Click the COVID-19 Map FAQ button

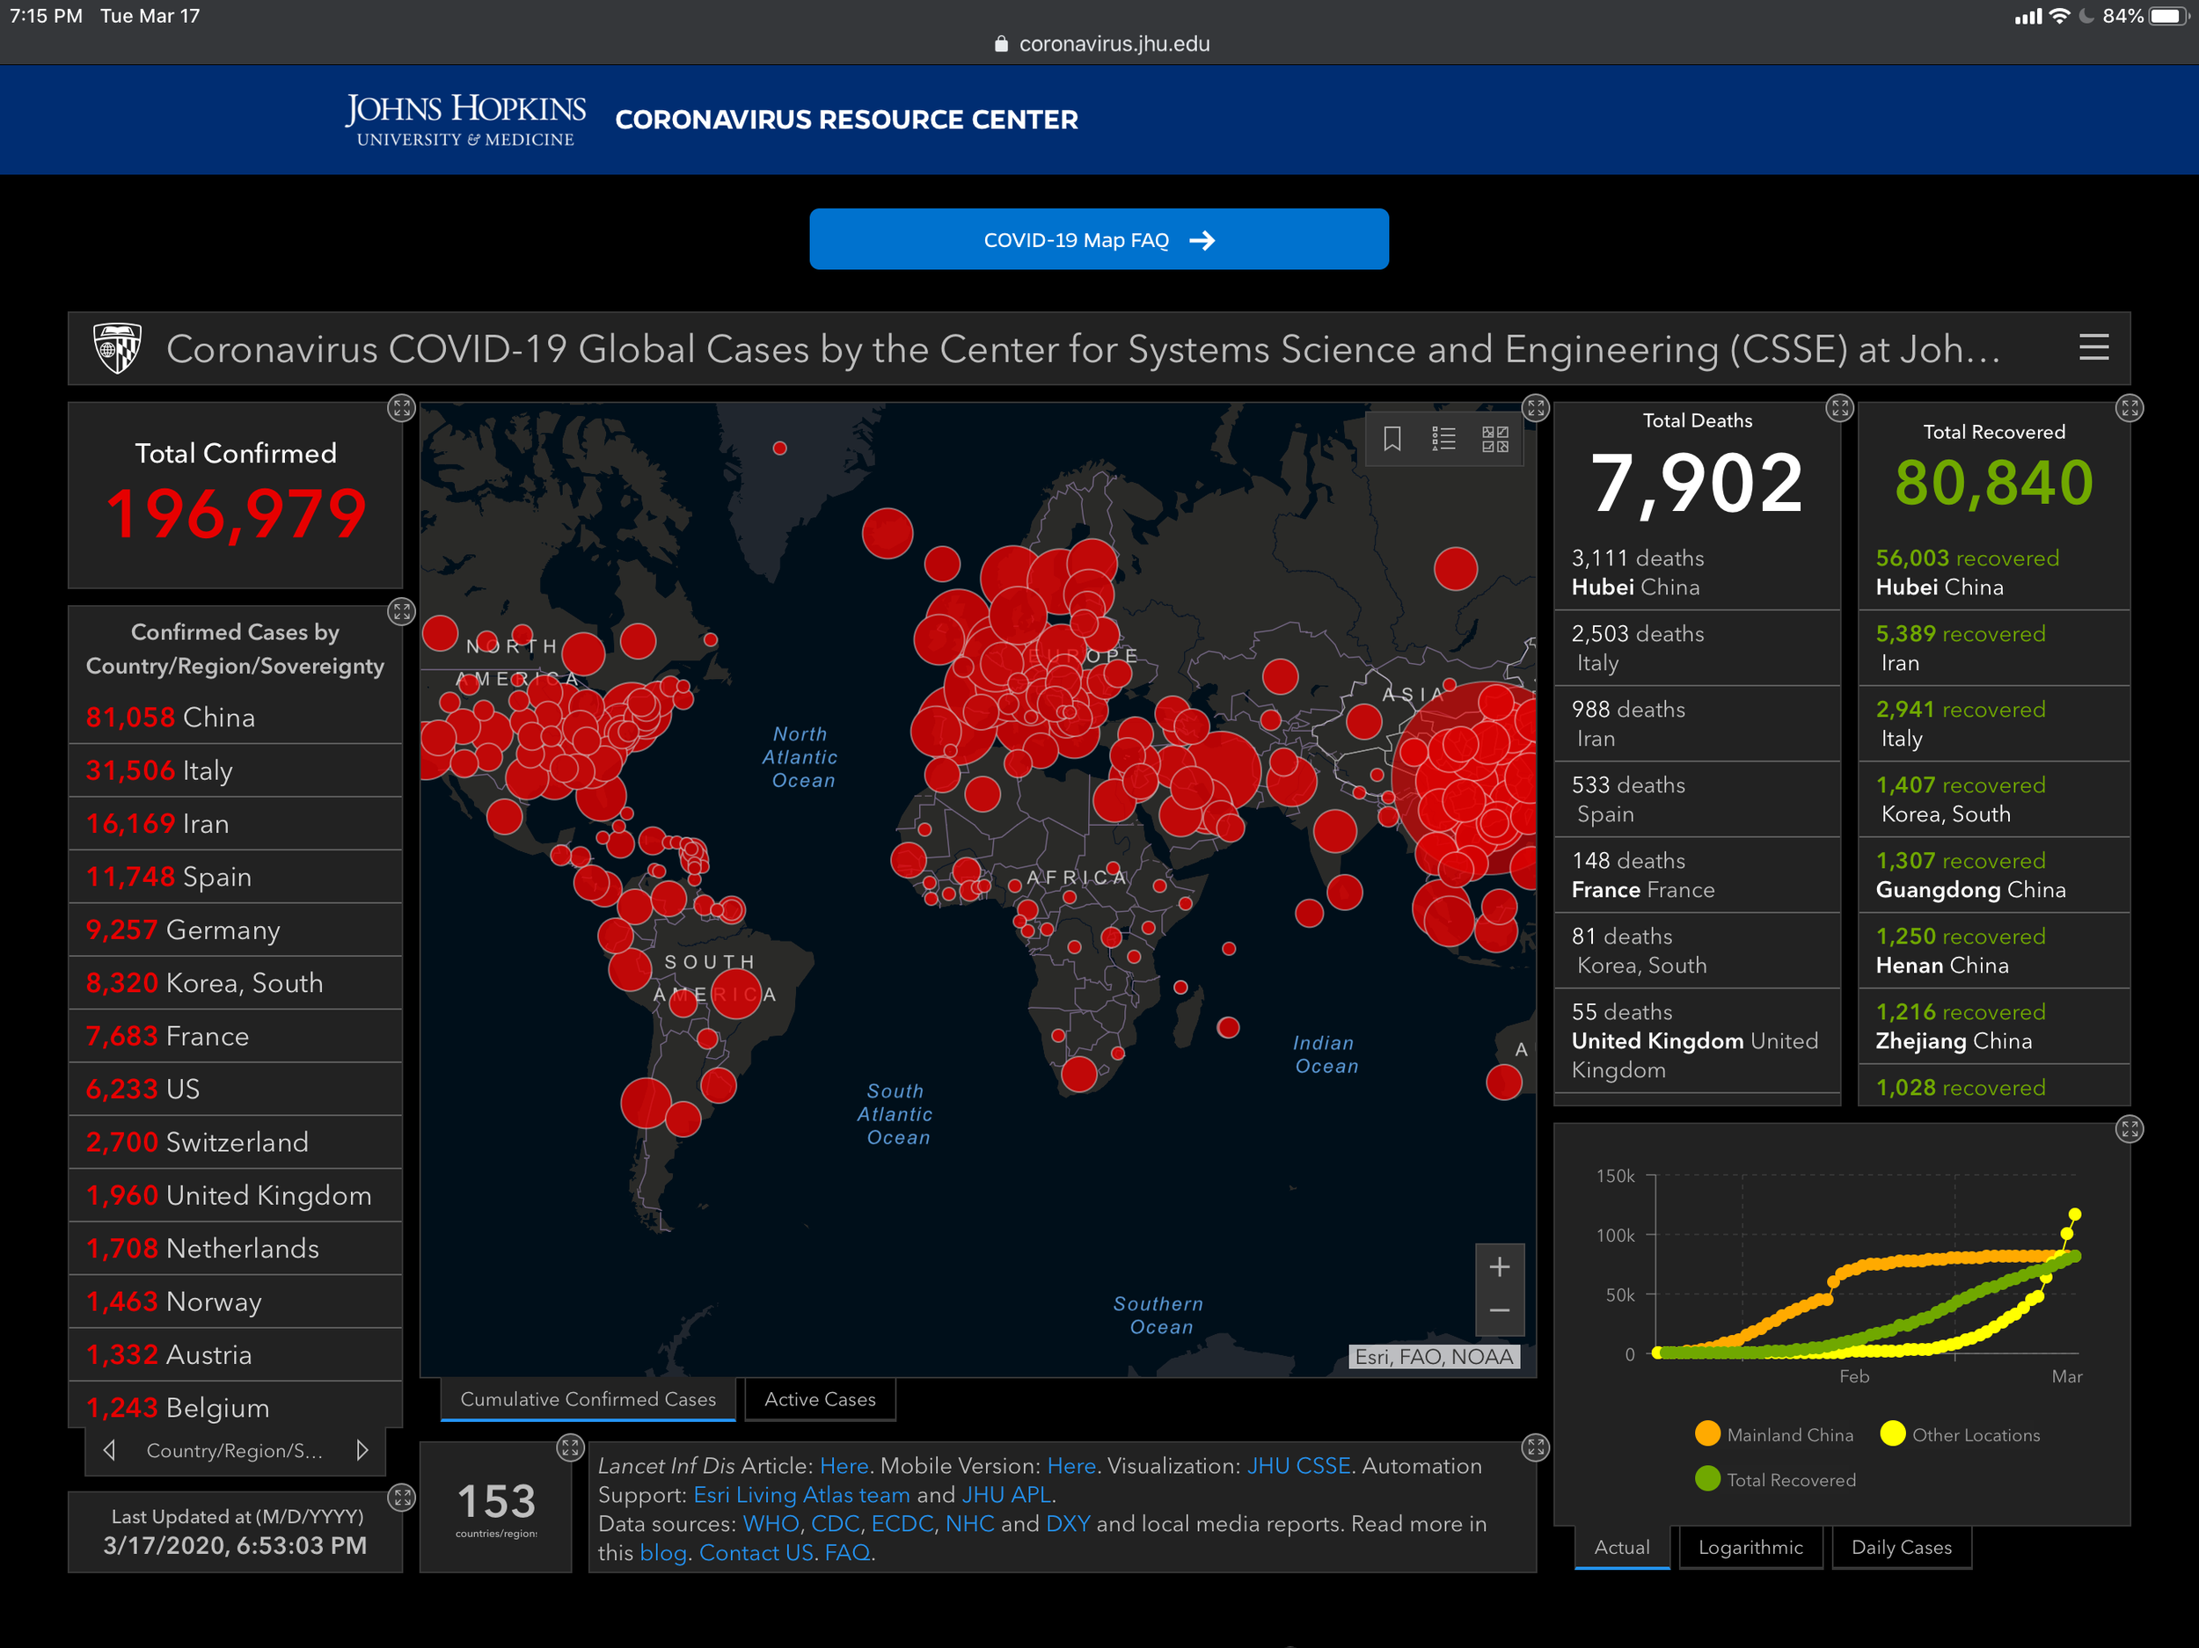click(x=1099, y=239)
